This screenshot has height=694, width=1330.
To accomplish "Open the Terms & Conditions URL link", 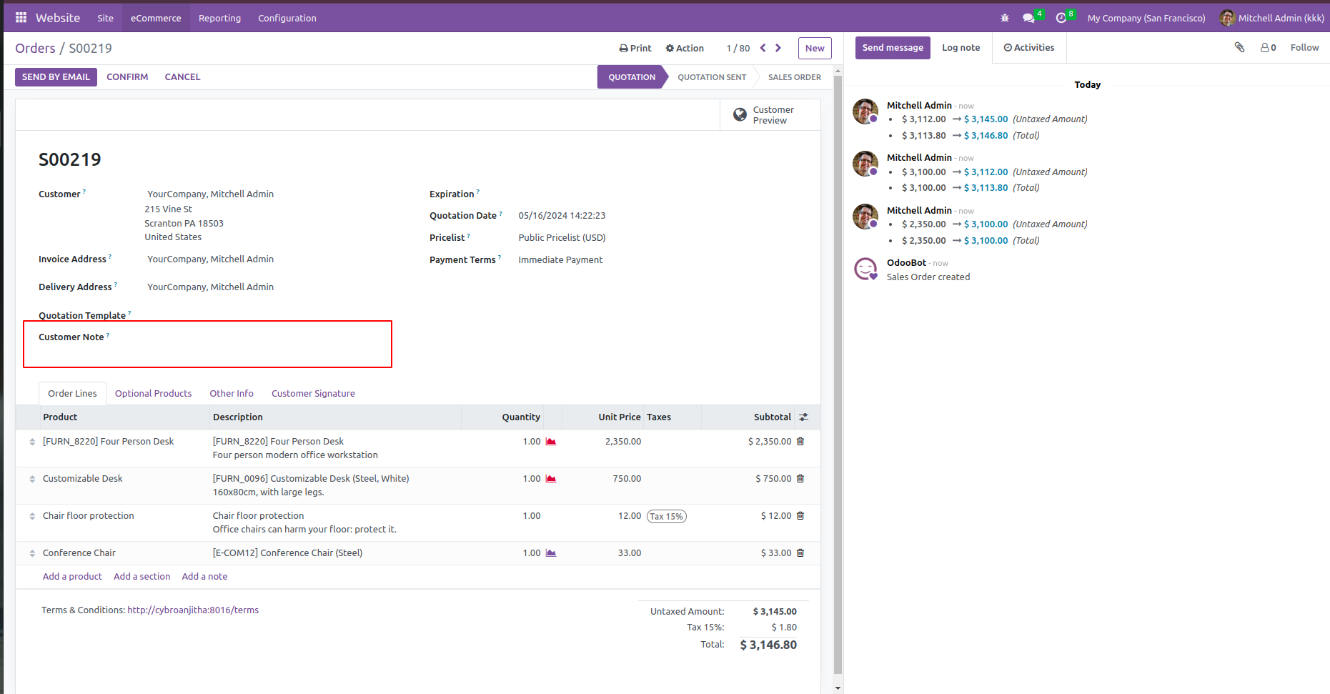I will pos(193,610).
